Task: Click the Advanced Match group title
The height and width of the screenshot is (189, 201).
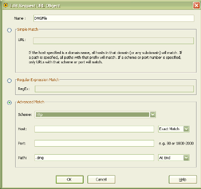Action: (x=31, y=102)
